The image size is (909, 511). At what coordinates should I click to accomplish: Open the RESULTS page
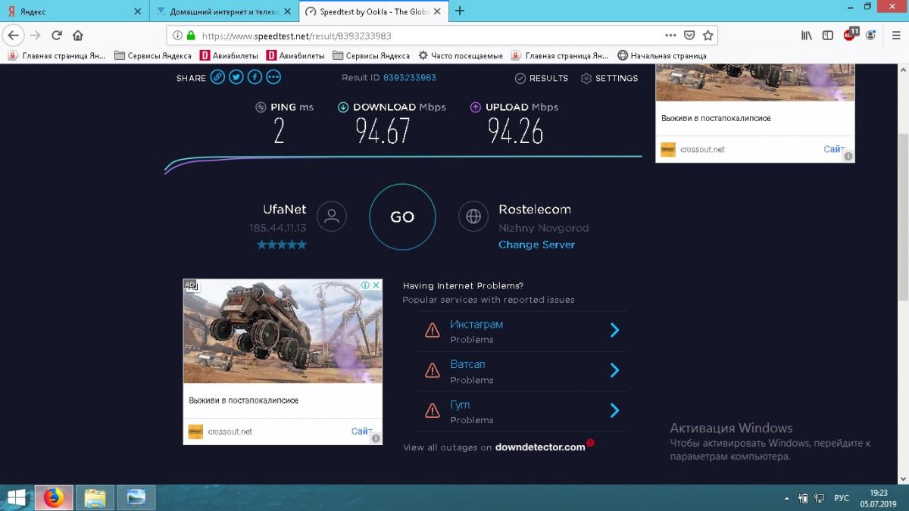[542, 78]
